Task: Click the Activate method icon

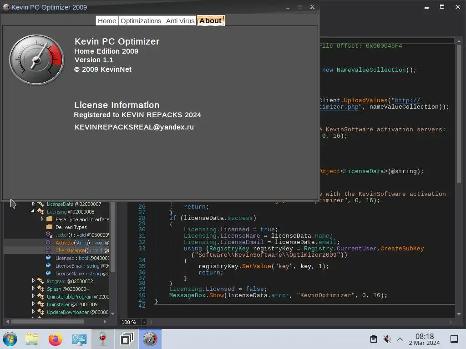Action: [48, 243]
